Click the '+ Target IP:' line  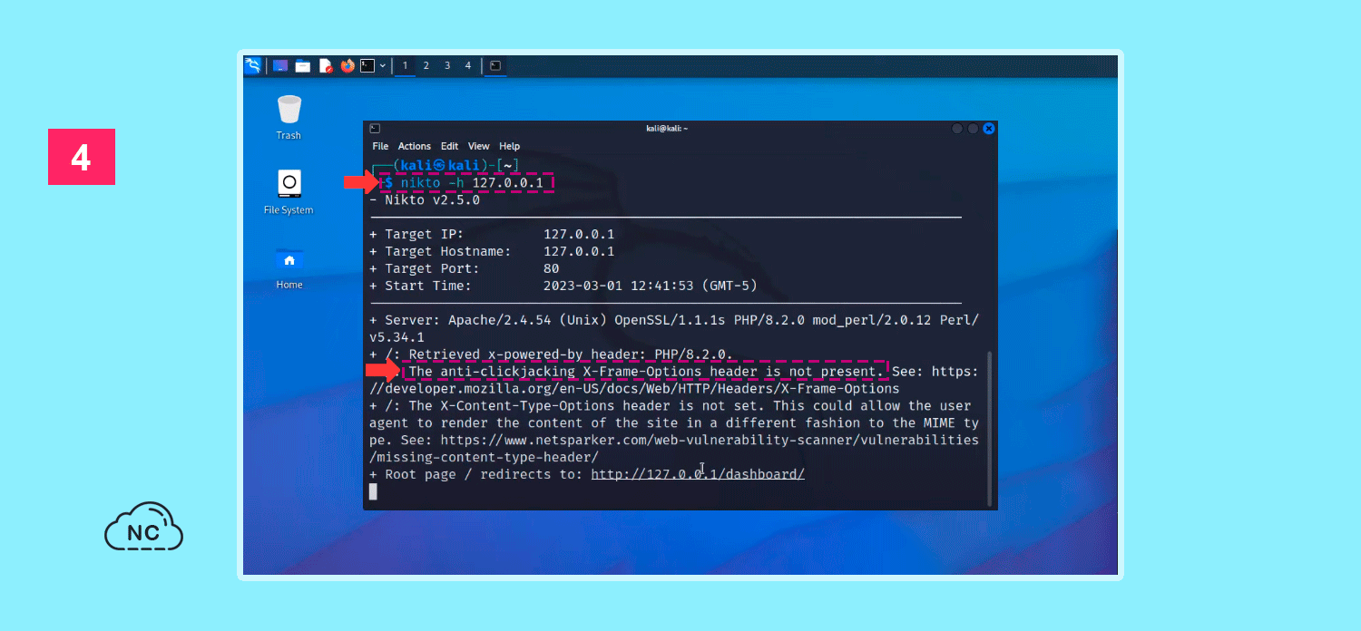[492, 234]
